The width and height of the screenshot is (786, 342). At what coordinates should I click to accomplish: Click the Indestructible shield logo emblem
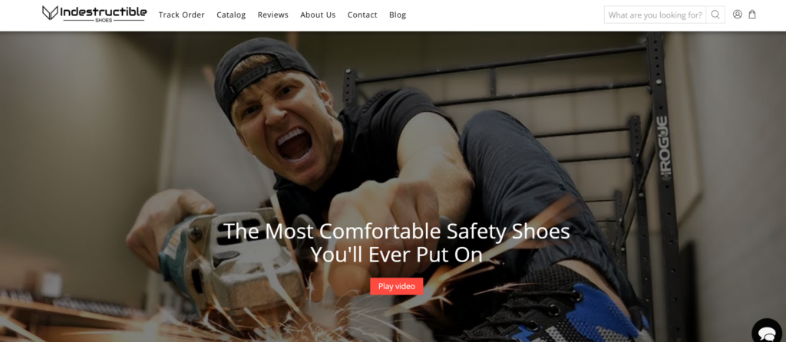coord(50,13)
